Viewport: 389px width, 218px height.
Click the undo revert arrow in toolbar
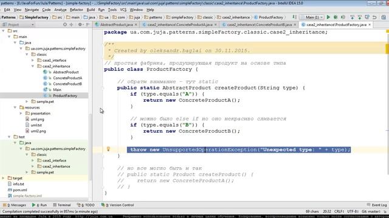(374, 17)
